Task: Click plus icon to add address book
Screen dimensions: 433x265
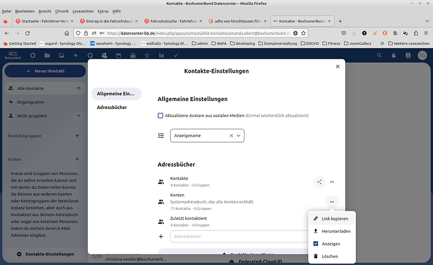Action: click(161, 237)
